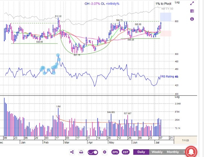Switch to Weekly timeframe tab
204x157 pixels.
click(x=157, y=152)
